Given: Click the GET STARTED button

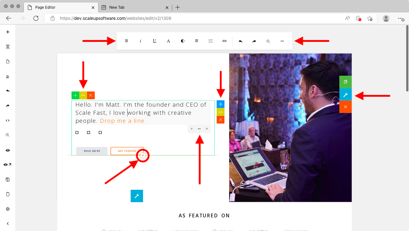Looking at the screenshot, I should click(x=127, y=151).
